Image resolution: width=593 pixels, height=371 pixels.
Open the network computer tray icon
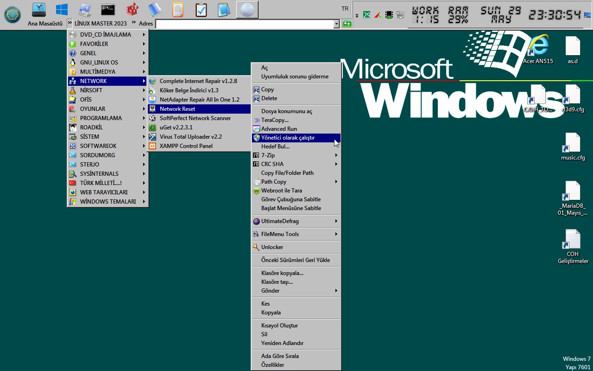coord(400,15)
